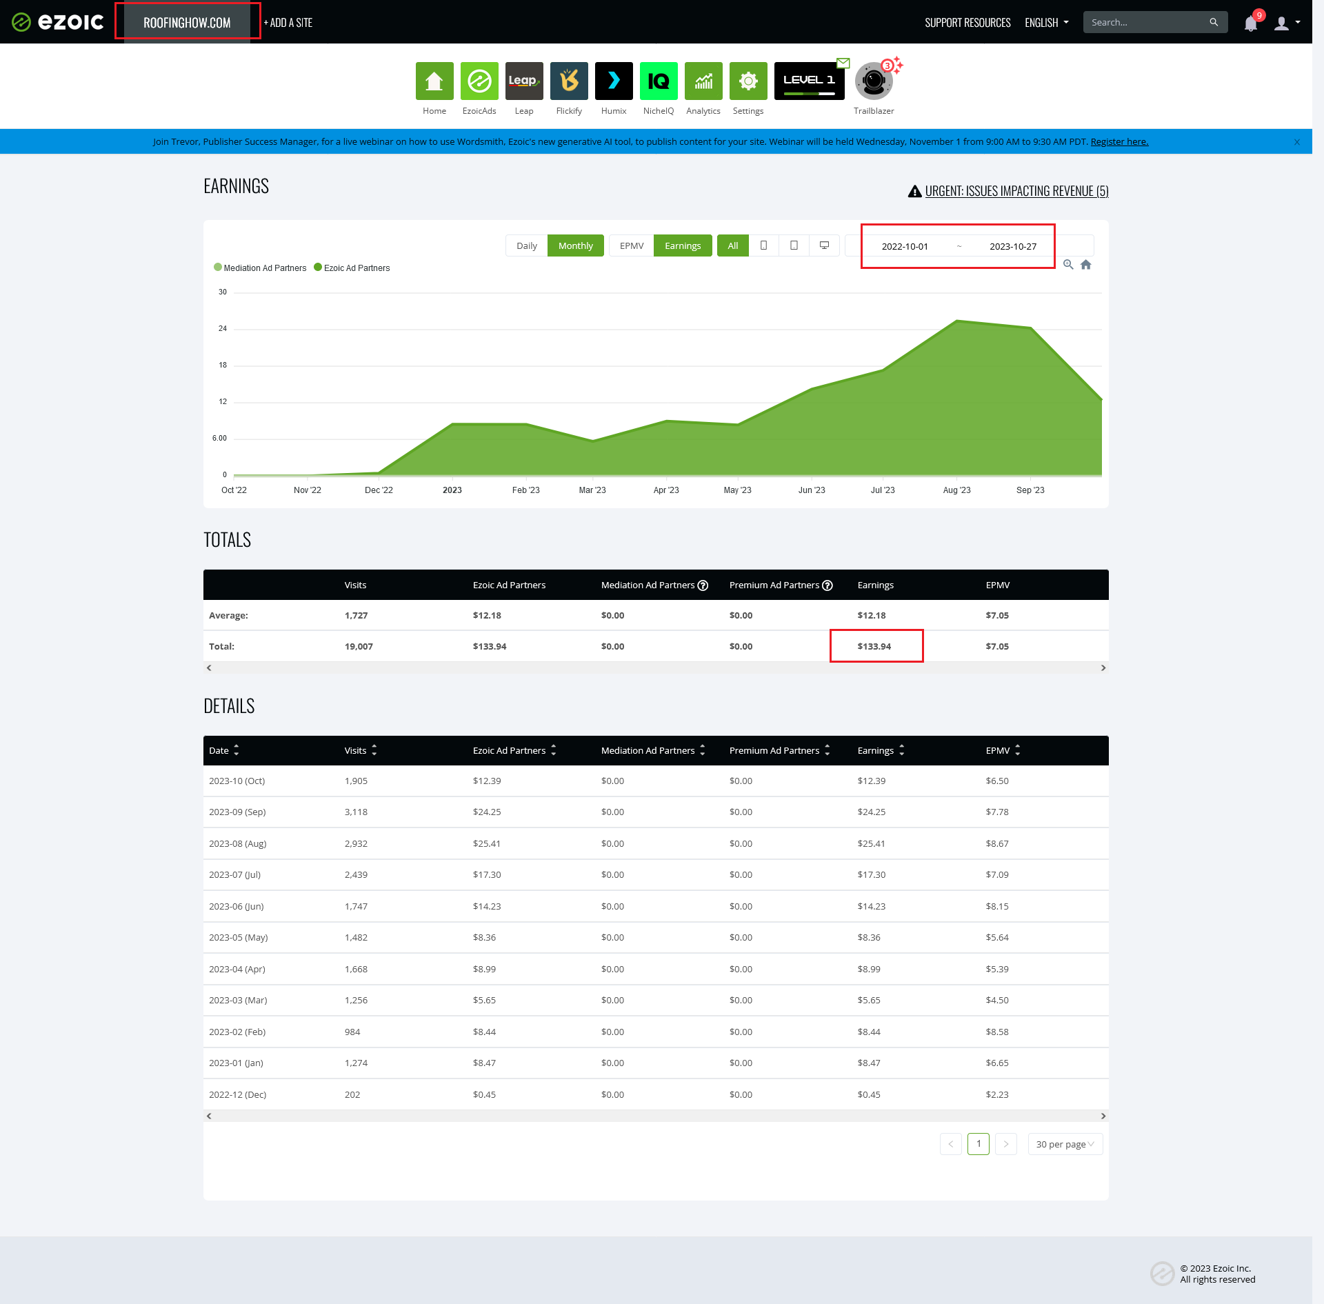
Task: Open the Humix icon
Action: 614,81
